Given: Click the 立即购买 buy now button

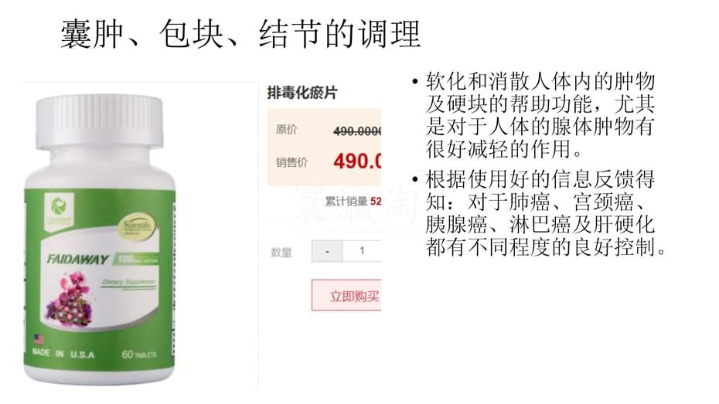Looking at the screenshot, I should [346, 295].
